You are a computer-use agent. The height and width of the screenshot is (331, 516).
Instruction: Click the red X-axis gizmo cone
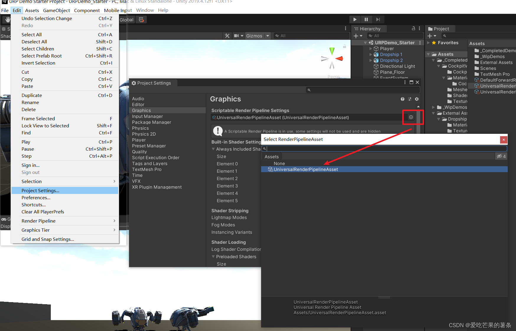point(339,58)
